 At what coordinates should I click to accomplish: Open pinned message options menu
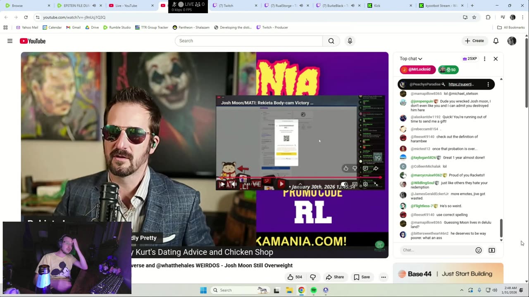[x=488, y=84]
